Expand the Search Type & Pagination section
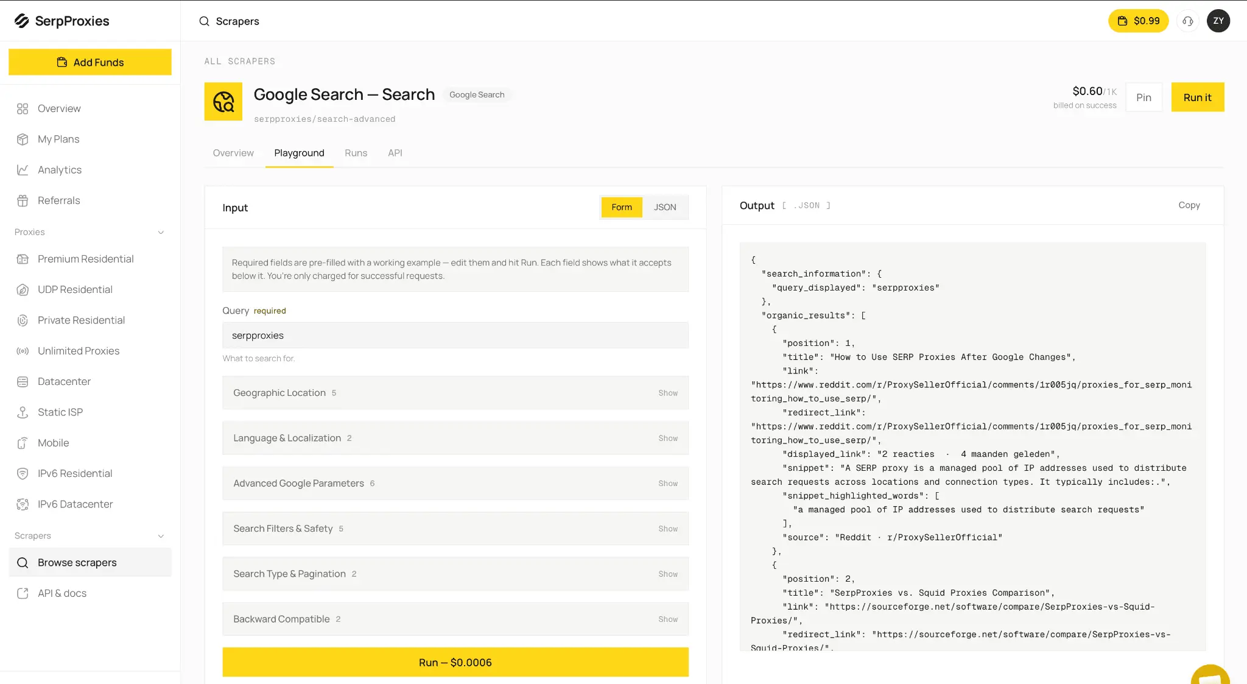 (x=455, y=574)
